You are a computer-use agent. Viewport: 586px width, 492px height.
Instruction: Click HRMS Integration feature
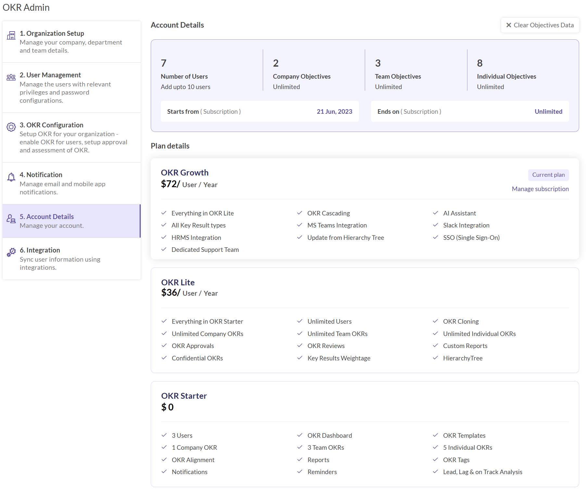(x=196, y=238)
